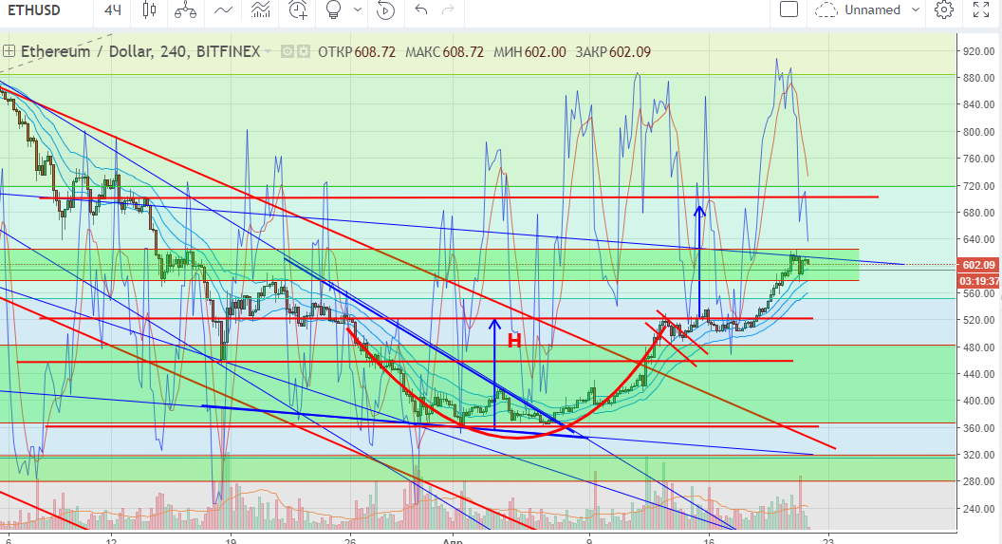Open the financials chart templates icon
The image size is (1002, 544).
pos(261,10)
